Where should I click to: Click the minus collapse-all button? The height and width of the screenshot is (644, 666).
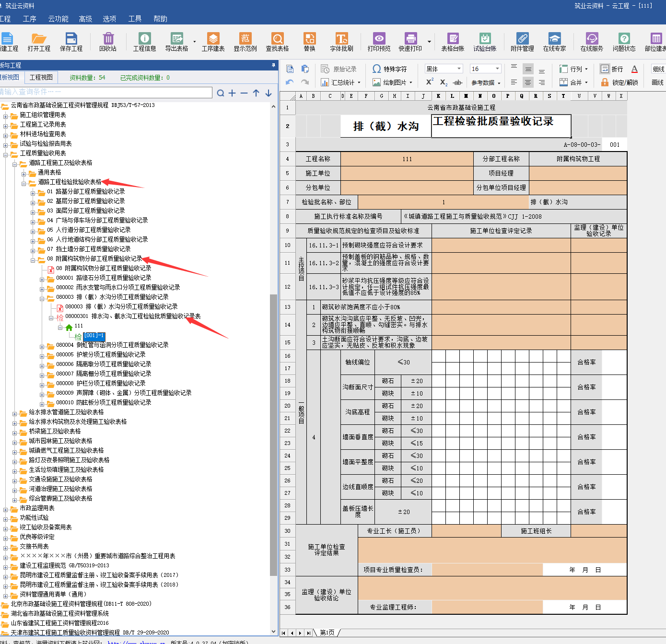point(244,93)
